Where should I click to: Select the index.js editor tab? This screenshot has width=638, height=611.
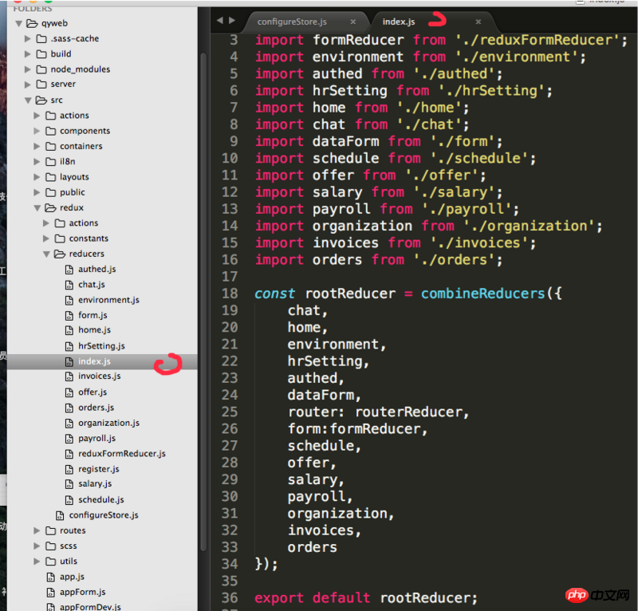[x=399, y=22]
